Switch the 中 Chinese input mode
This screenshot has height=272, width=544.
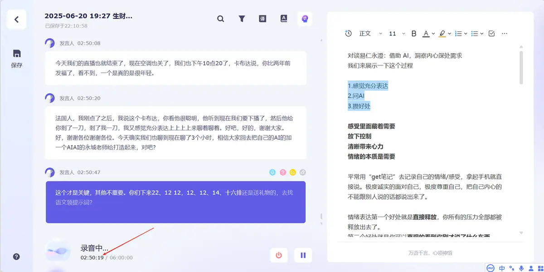click(x=502, y=268)
